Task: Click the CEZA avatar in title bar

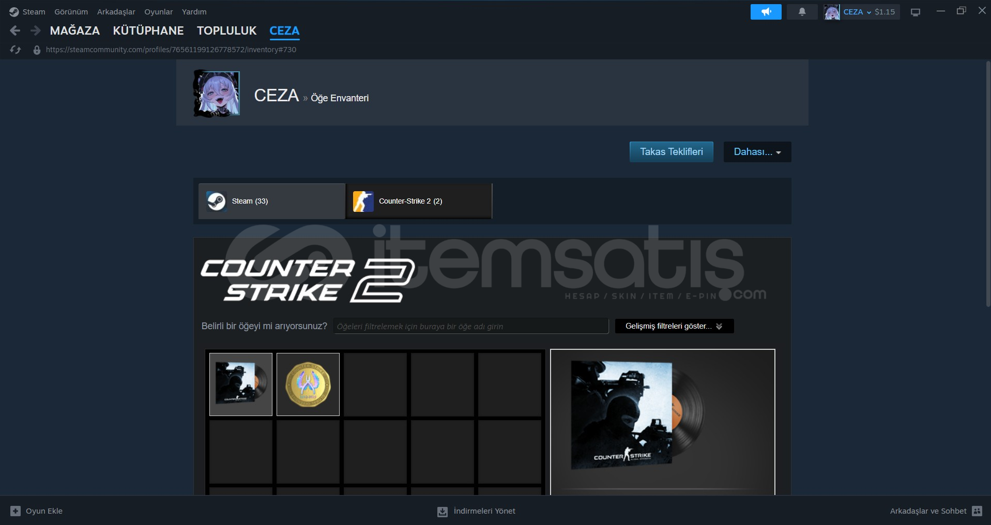Action: [x=832, y=12]
